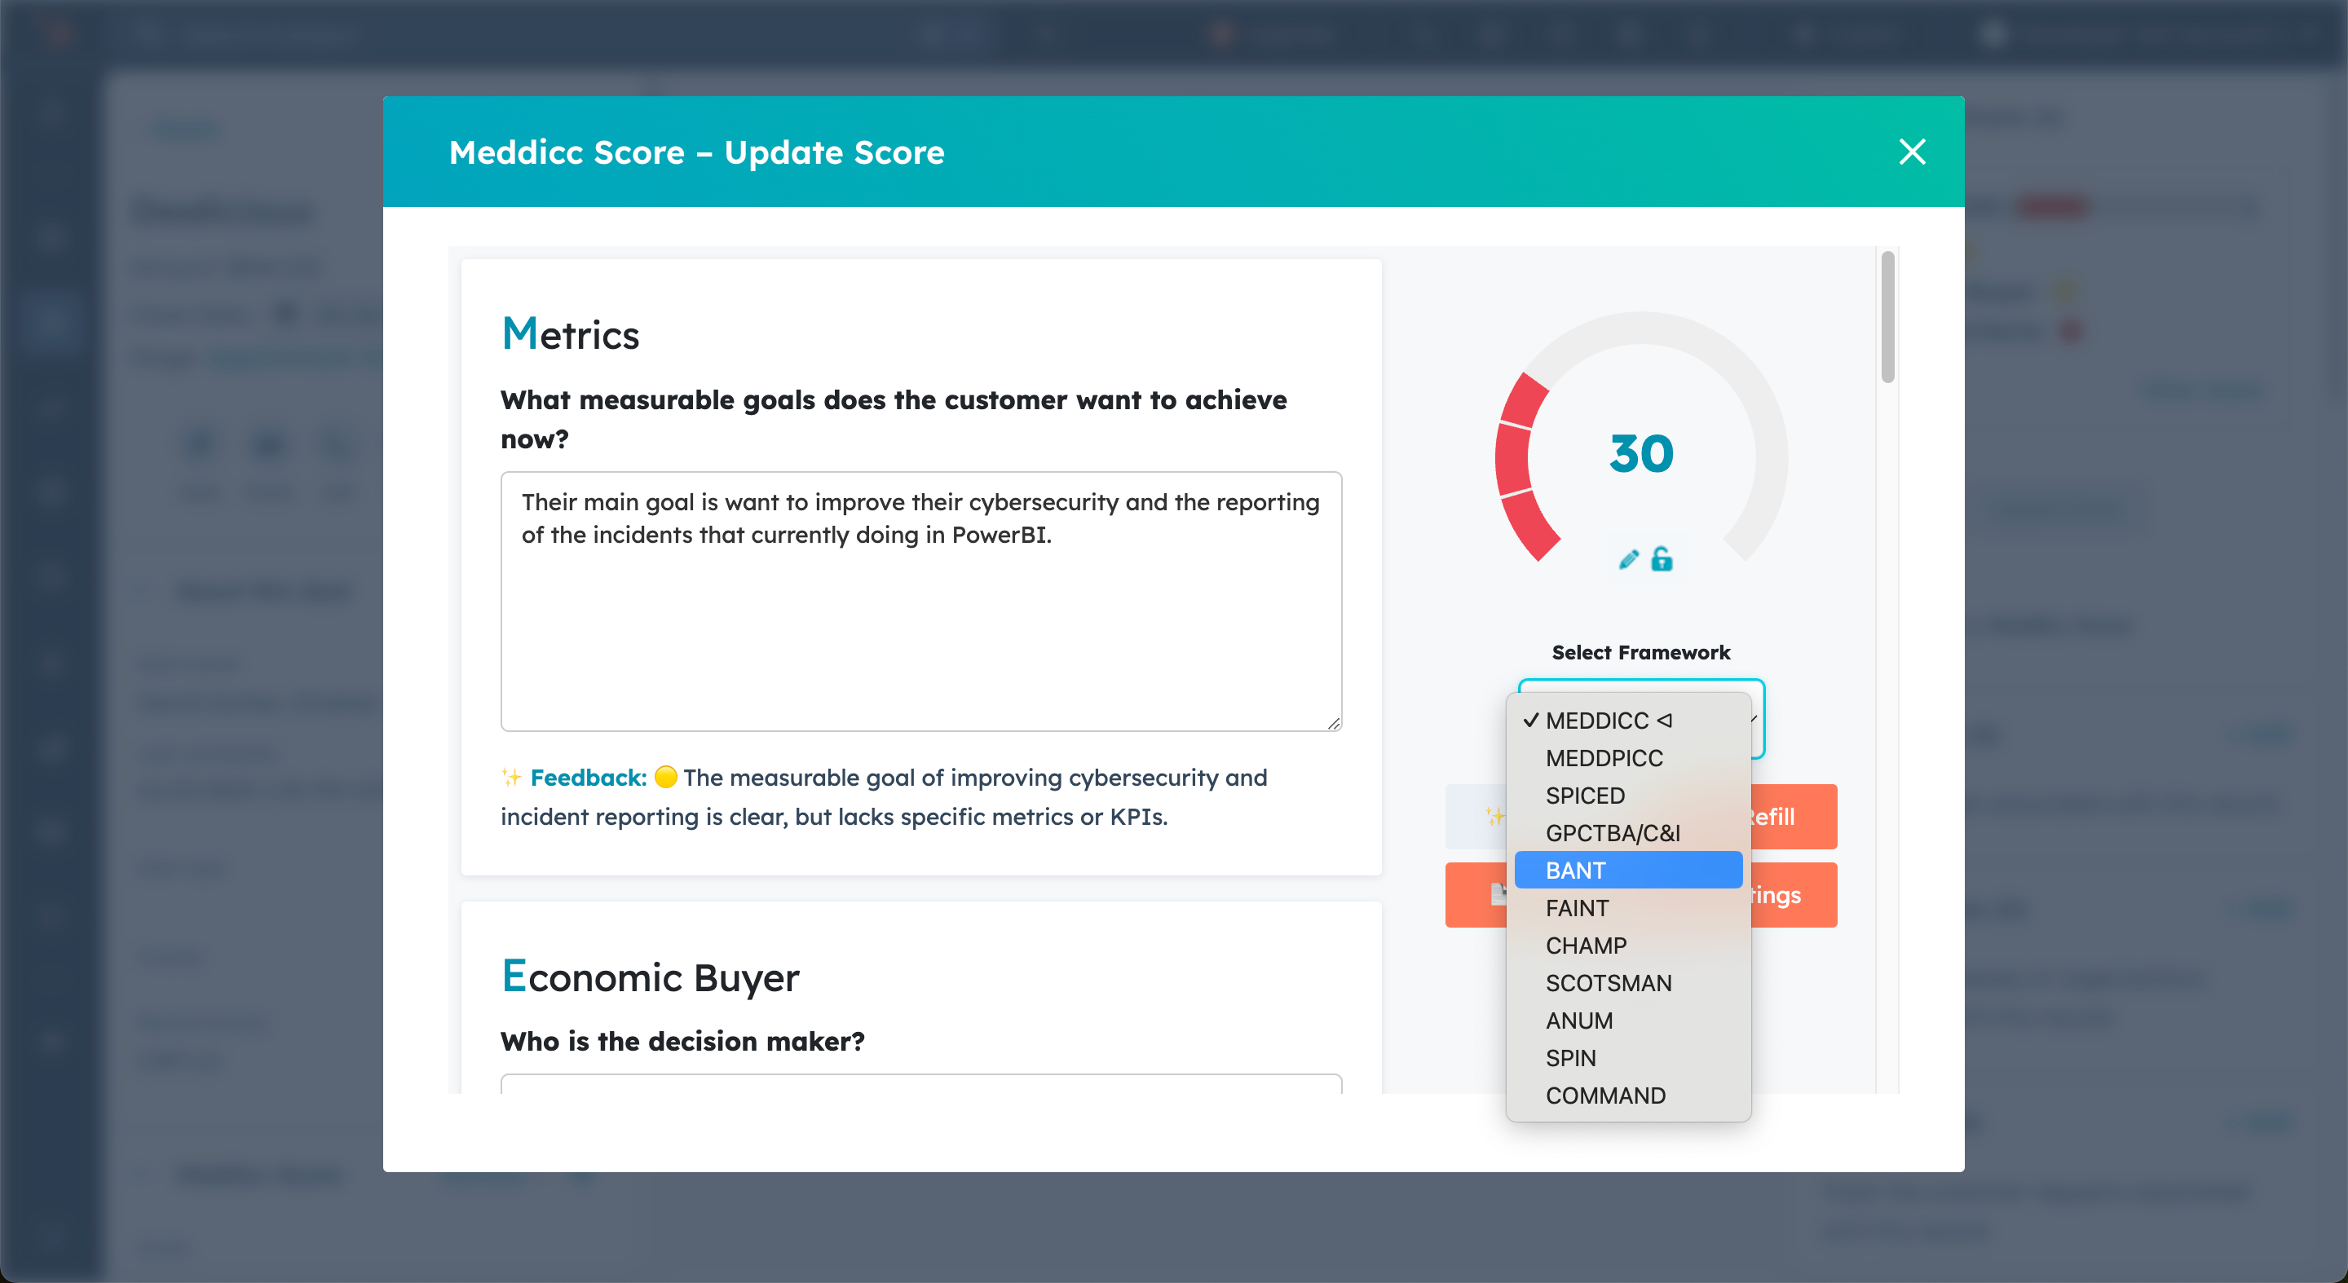Image resolution: width=2348 pixels, height=1283 pixels.
Task: Click the sparkle icon on the AI button
Action: pos(1493,816)
